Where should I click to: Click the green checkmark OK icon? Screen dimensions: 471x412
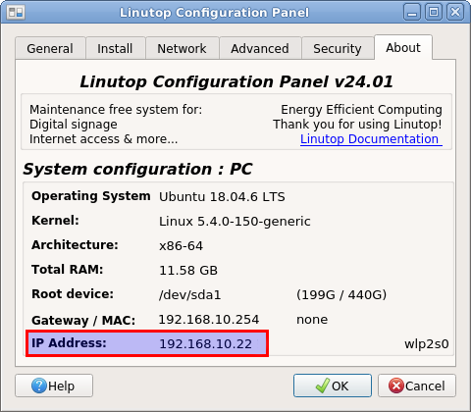point(323,386)
